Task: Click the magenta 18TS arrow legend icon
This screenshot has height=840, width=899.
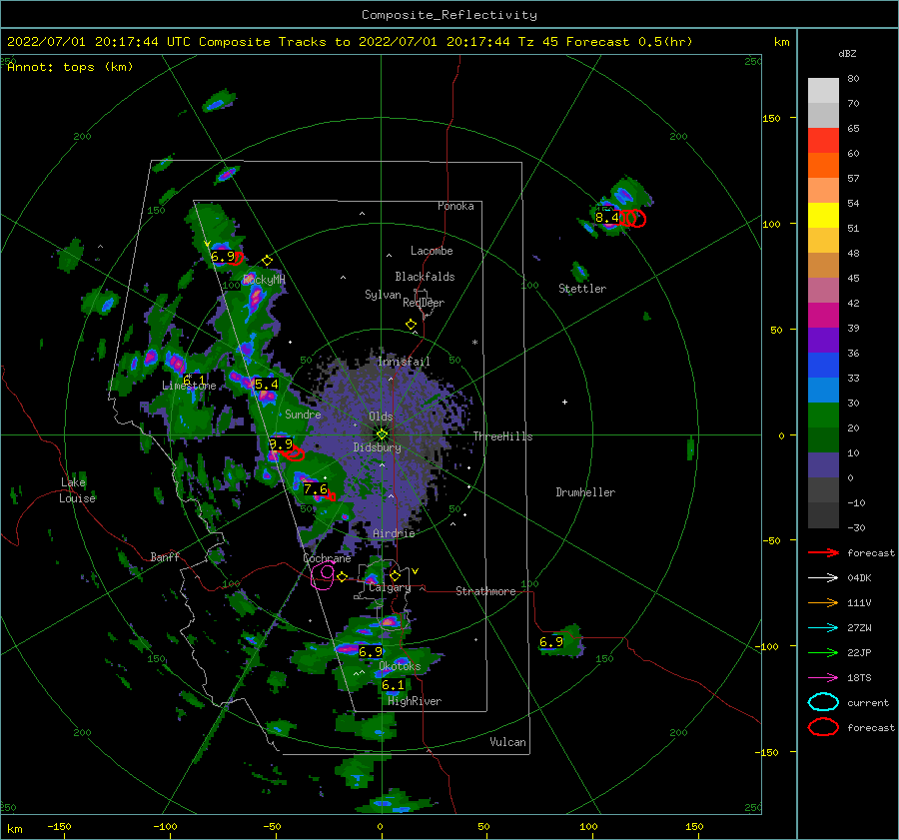Action: (823, 678)
